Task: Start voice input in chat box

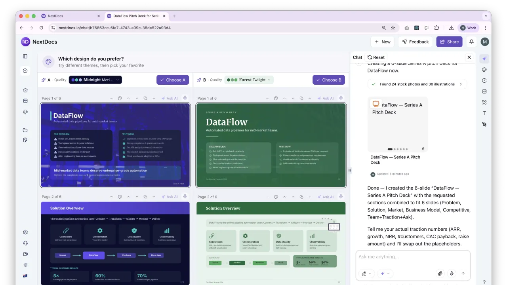Action: pos(452,274)
